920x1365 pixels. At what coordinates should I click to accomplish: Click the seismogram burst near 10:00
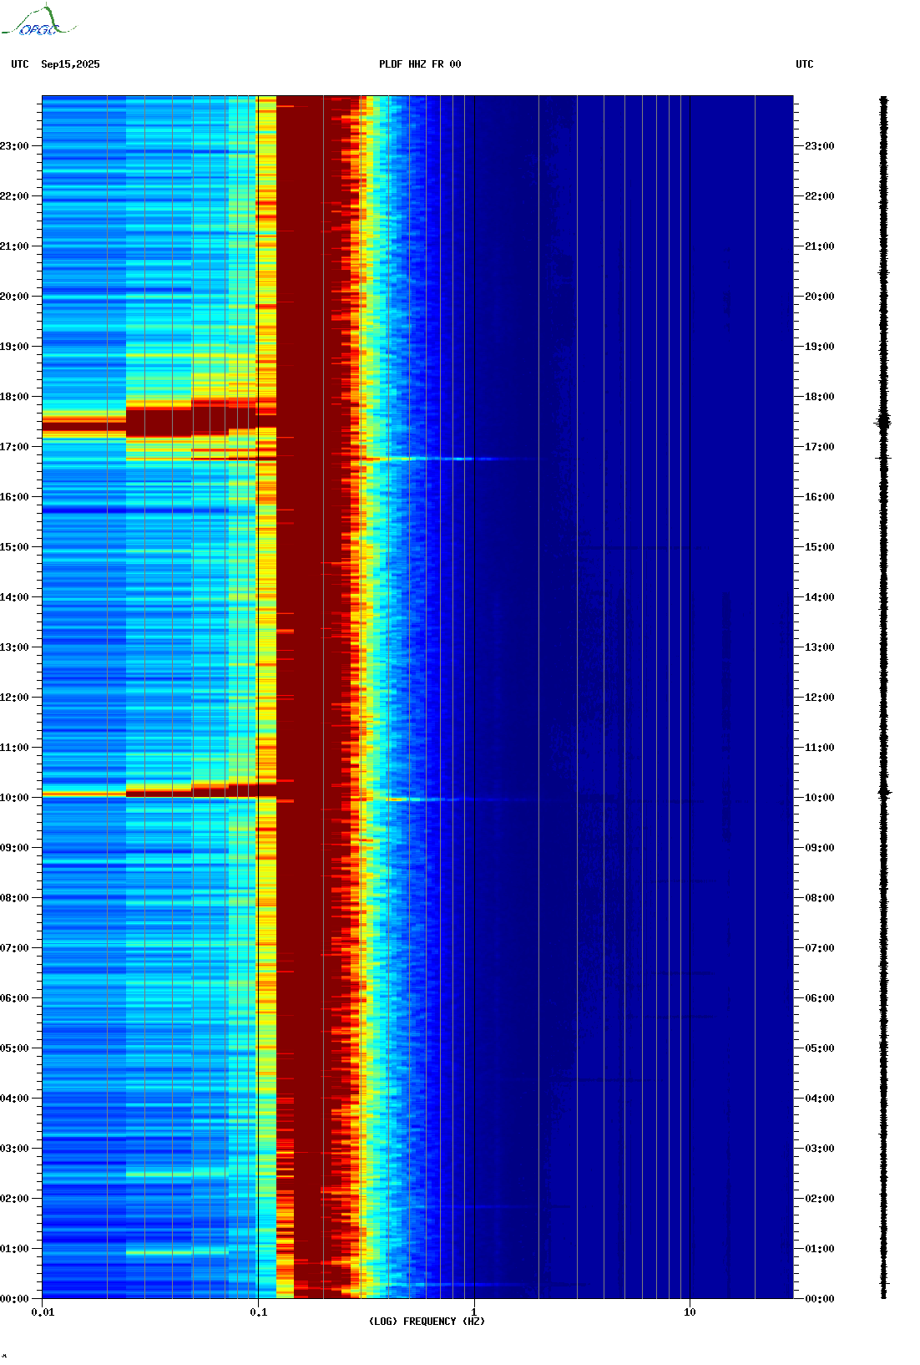click(x=884, y=792)
